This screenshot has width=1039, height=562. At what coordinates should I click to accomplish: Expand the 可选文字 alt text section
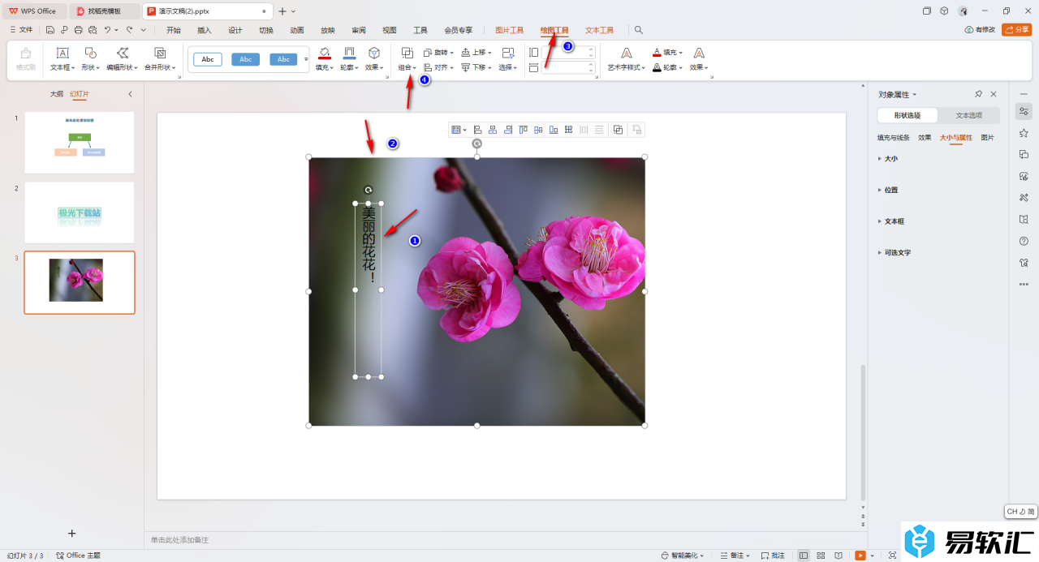(895, 252)
